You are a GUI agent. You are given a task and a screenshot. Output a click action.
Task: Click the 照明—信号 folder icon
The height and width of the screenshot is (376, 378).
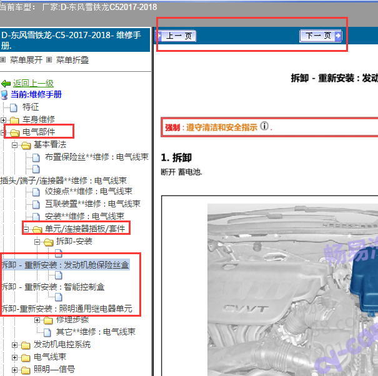26,370
